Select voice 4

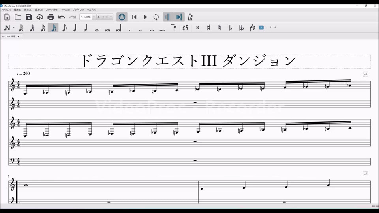click(275, 28)
